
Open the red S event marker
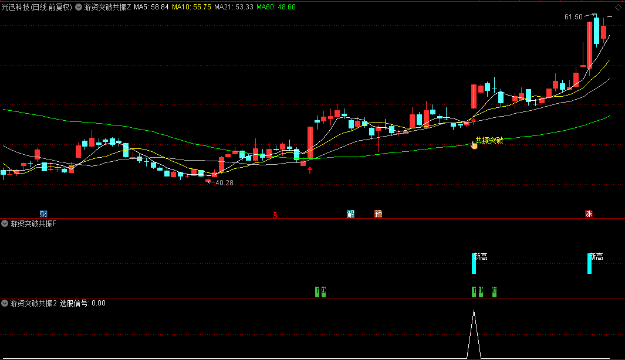[x=275, y=215]
